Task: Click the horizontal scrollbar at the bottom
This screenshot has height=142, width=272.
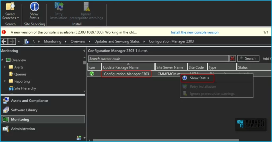Action: [166, 140]
